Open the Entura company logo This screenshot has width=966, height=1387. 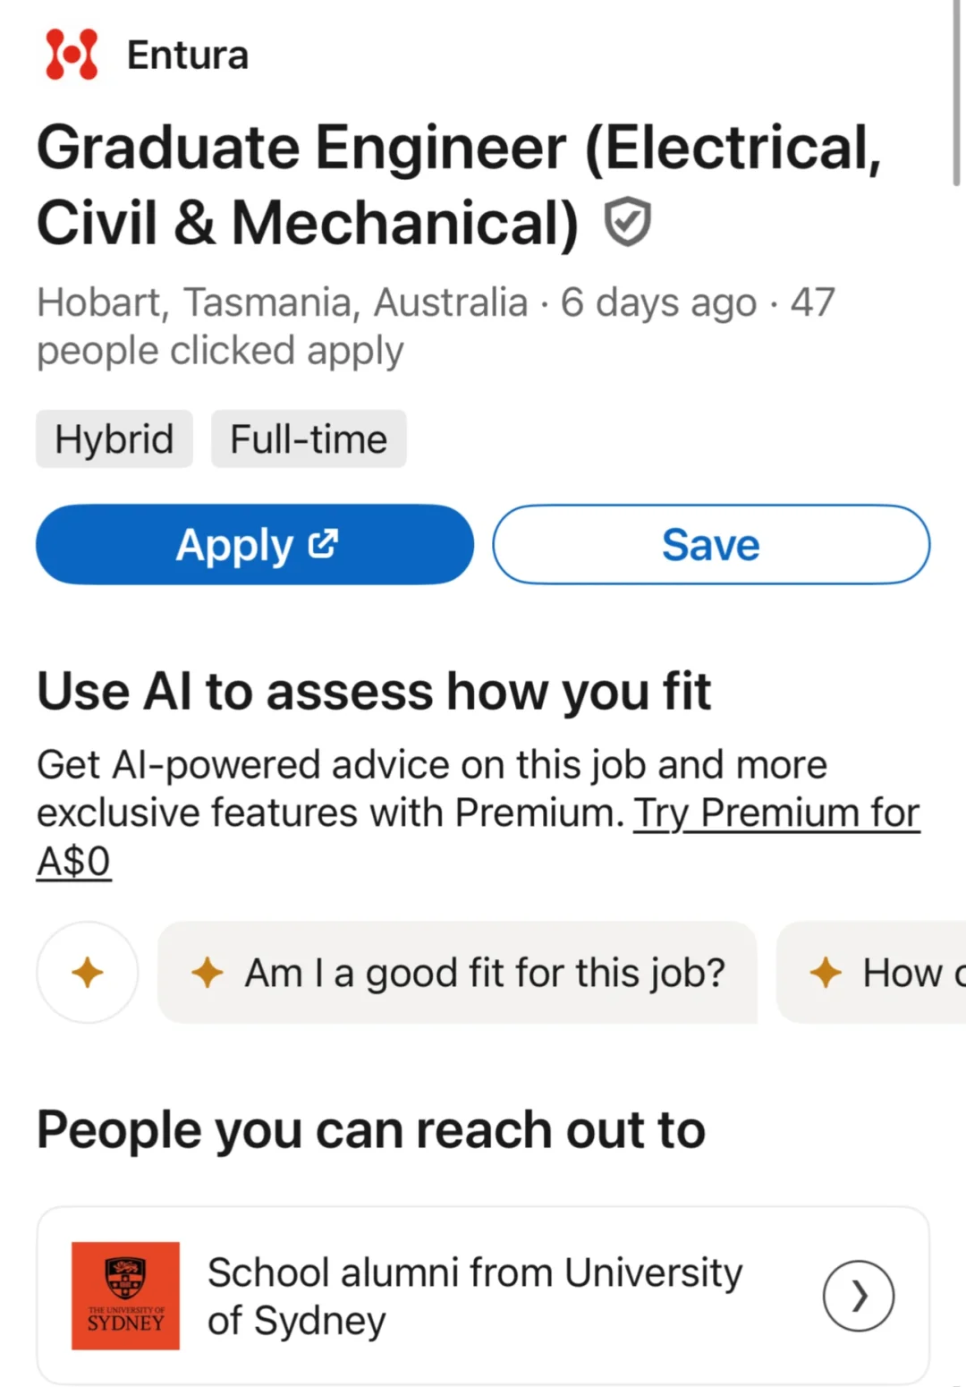72,55
